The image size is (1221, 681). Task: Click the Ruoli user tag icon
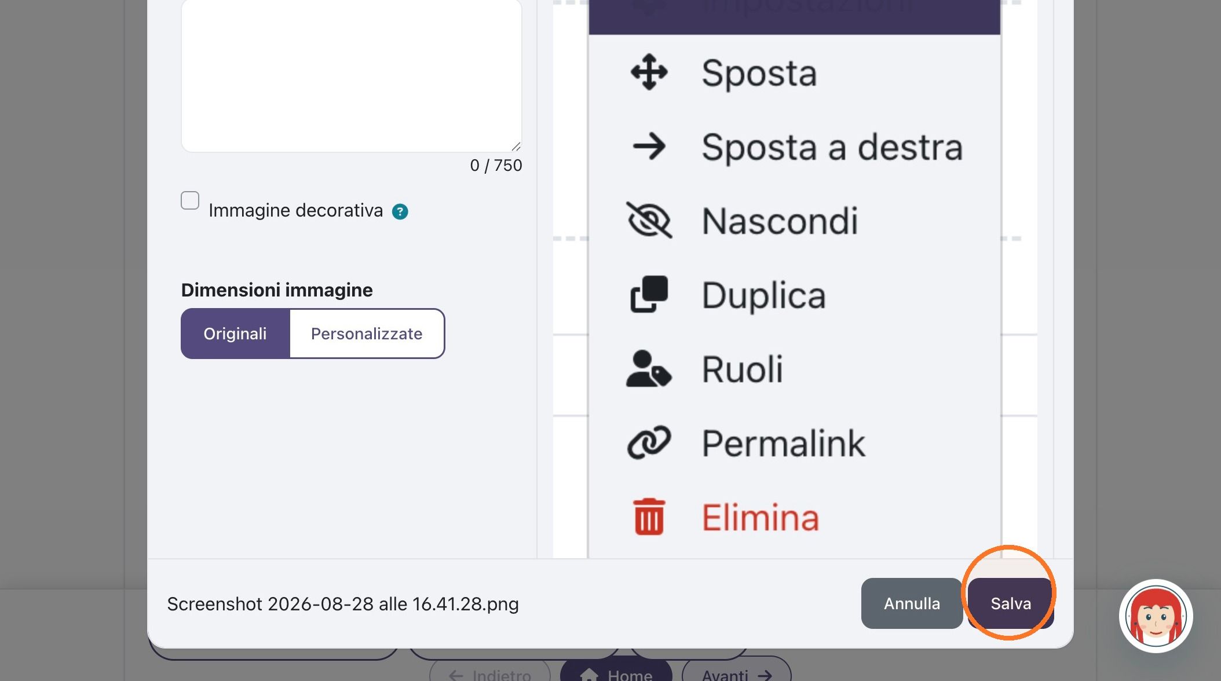[x=649, y=368]
